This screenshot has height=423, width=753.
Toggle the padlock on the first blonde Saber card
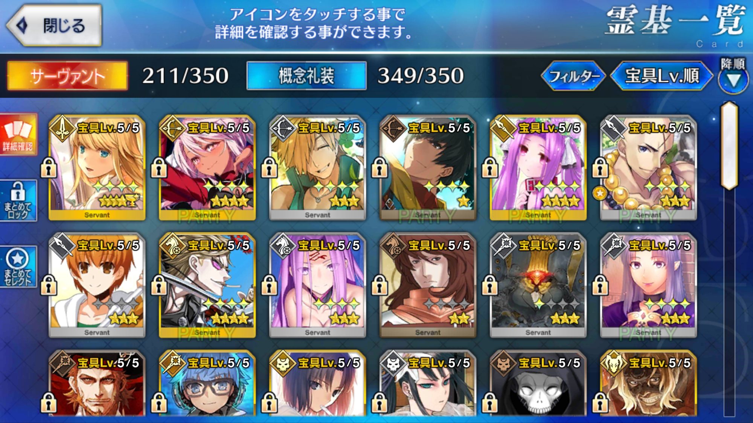(49, 167)
